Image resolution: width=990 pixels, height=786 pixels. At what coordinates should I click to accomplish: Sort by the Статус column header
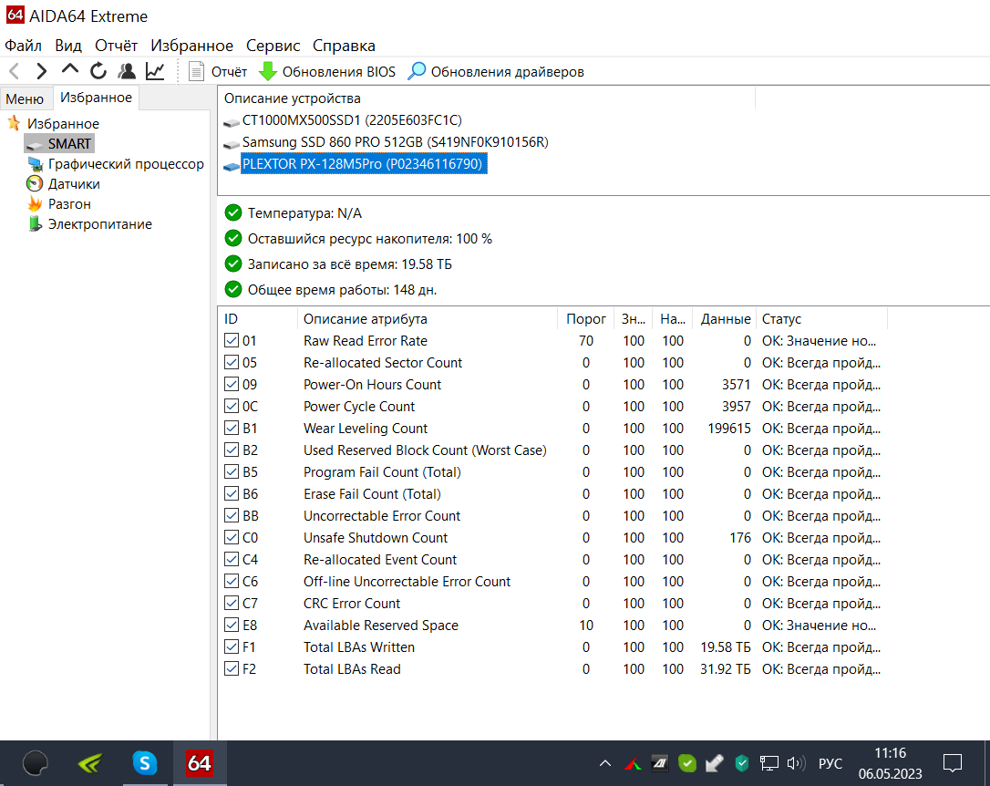click(x=822, y=319)
